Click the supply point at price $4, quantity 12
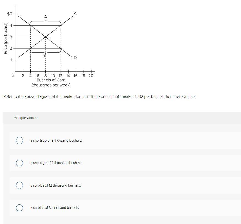This screenshot has height=224, width=241. click(61, 25)
